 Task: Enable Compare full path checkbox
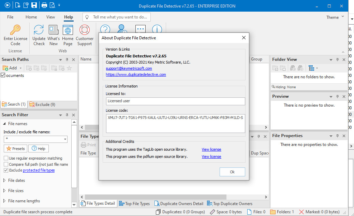[x=6, y=164]
